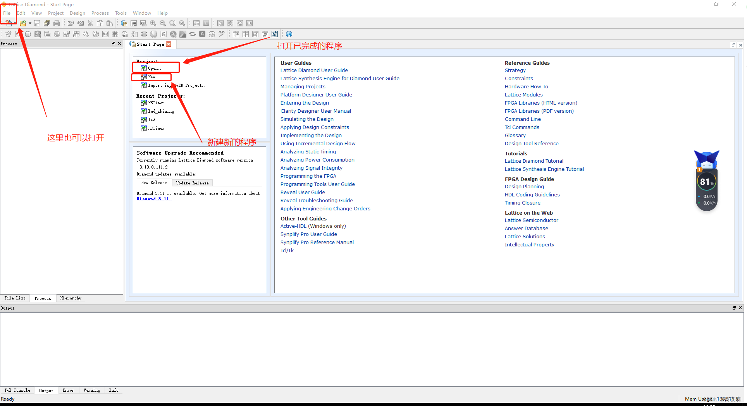Viewport: 747px width, 406px height.
Task: Click the letter A icon in second toolbar
Action: click(x=202, y=34)
